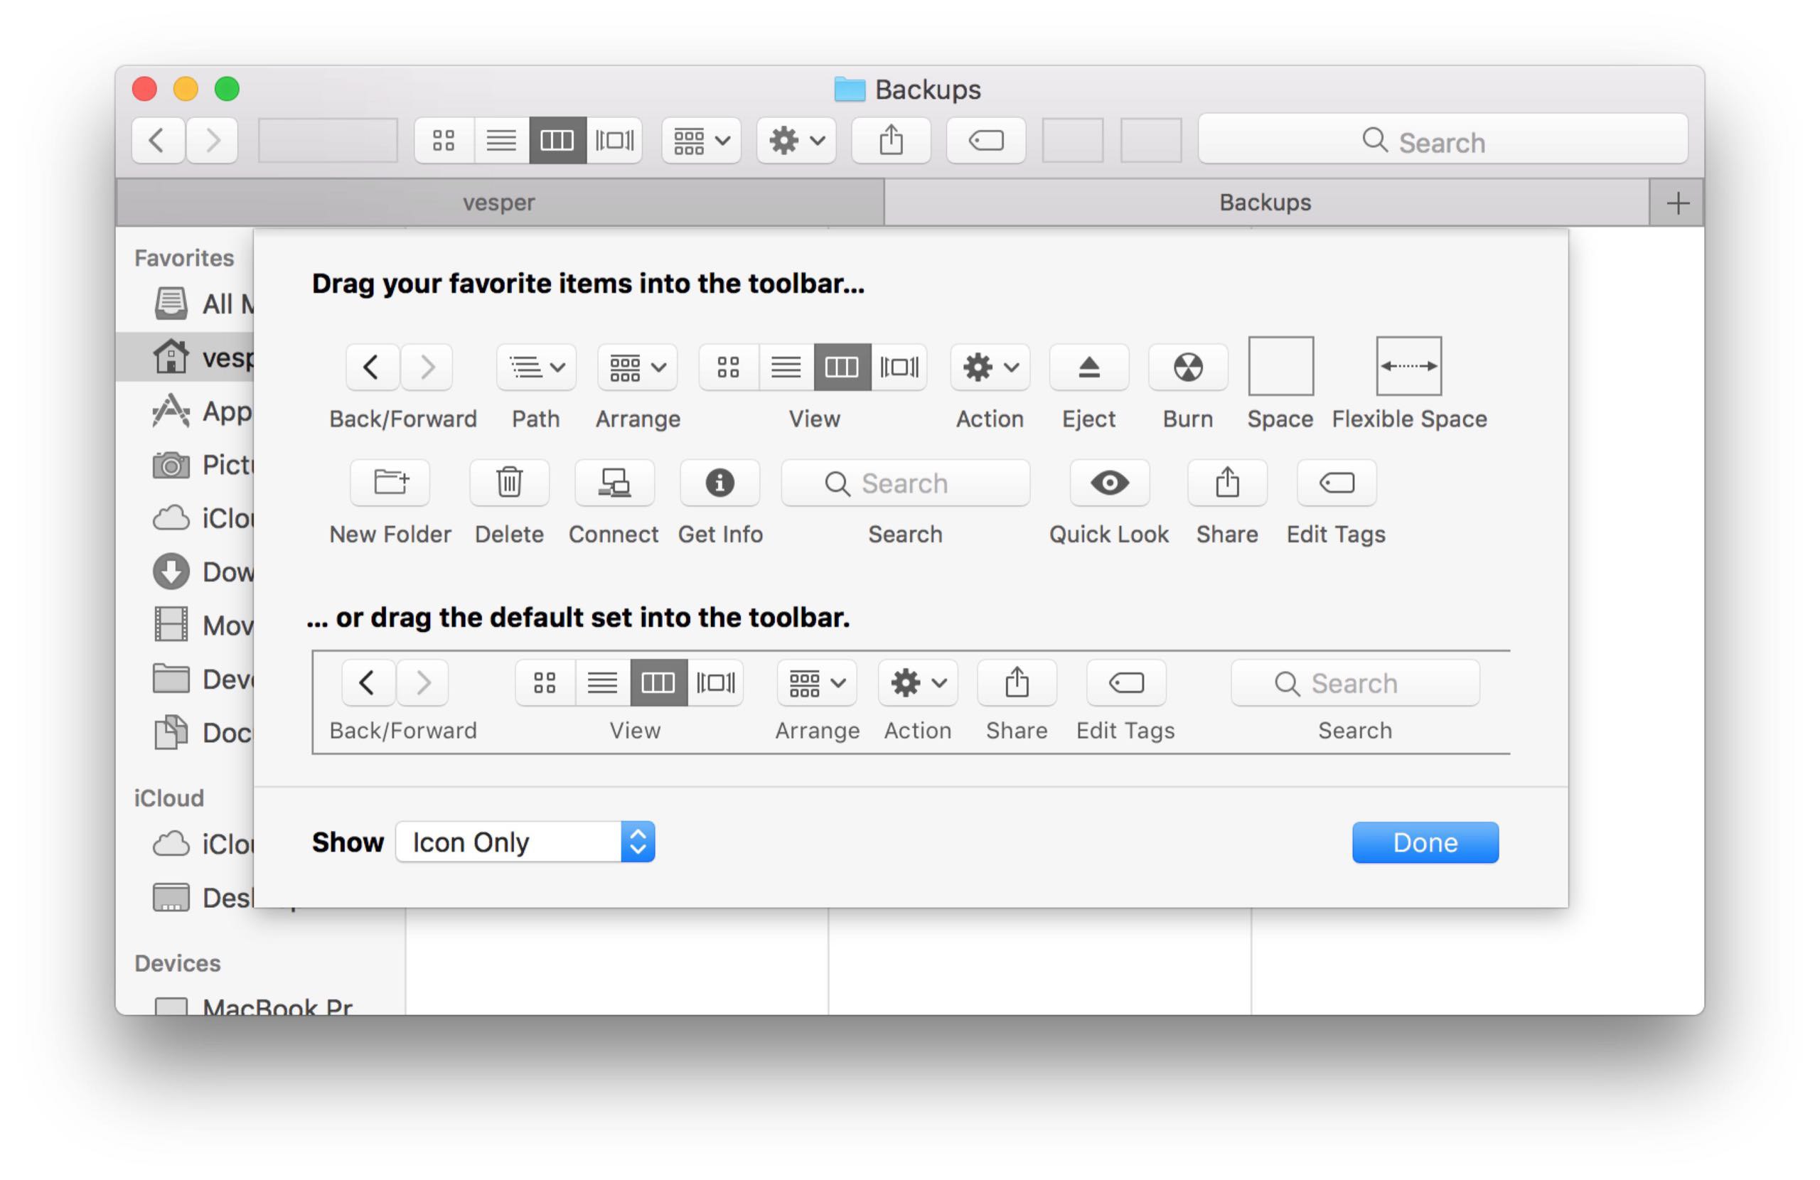Open the Path dropdown in palette
Image resolution: width=1820 pixels, height=1180 pixels.
[x=535, y=368]
